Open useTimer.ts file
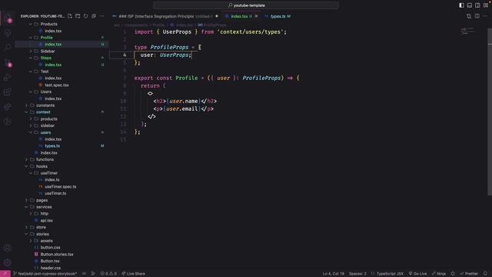The image size is (492, 277). pos(55,193)
